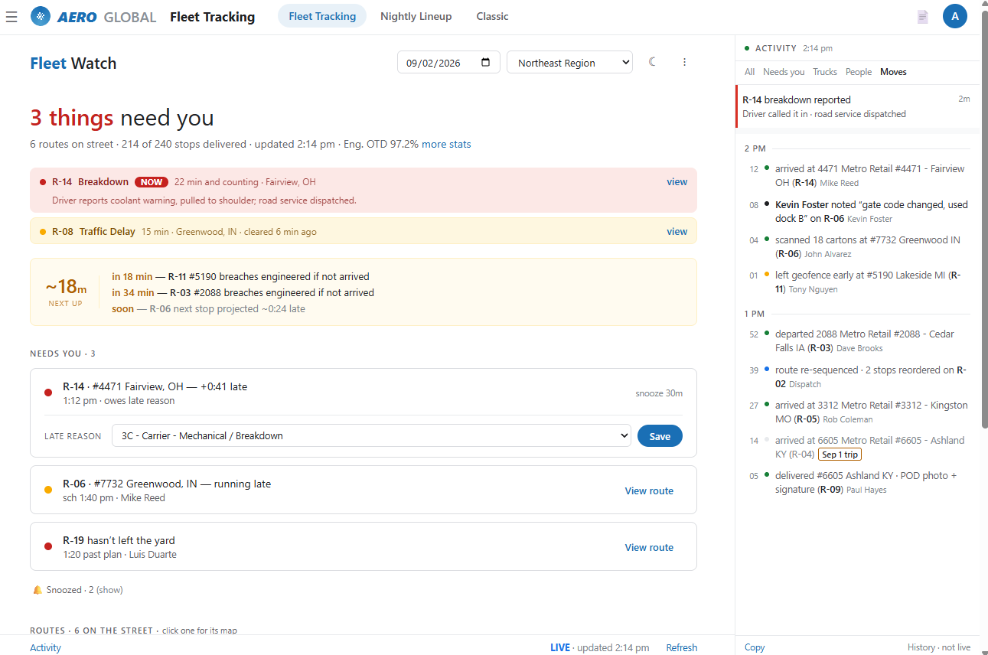Screen dimensions: 988x655
Task: Snooze R-14 for 30 minutes
Action: click(x=659, y=393)
